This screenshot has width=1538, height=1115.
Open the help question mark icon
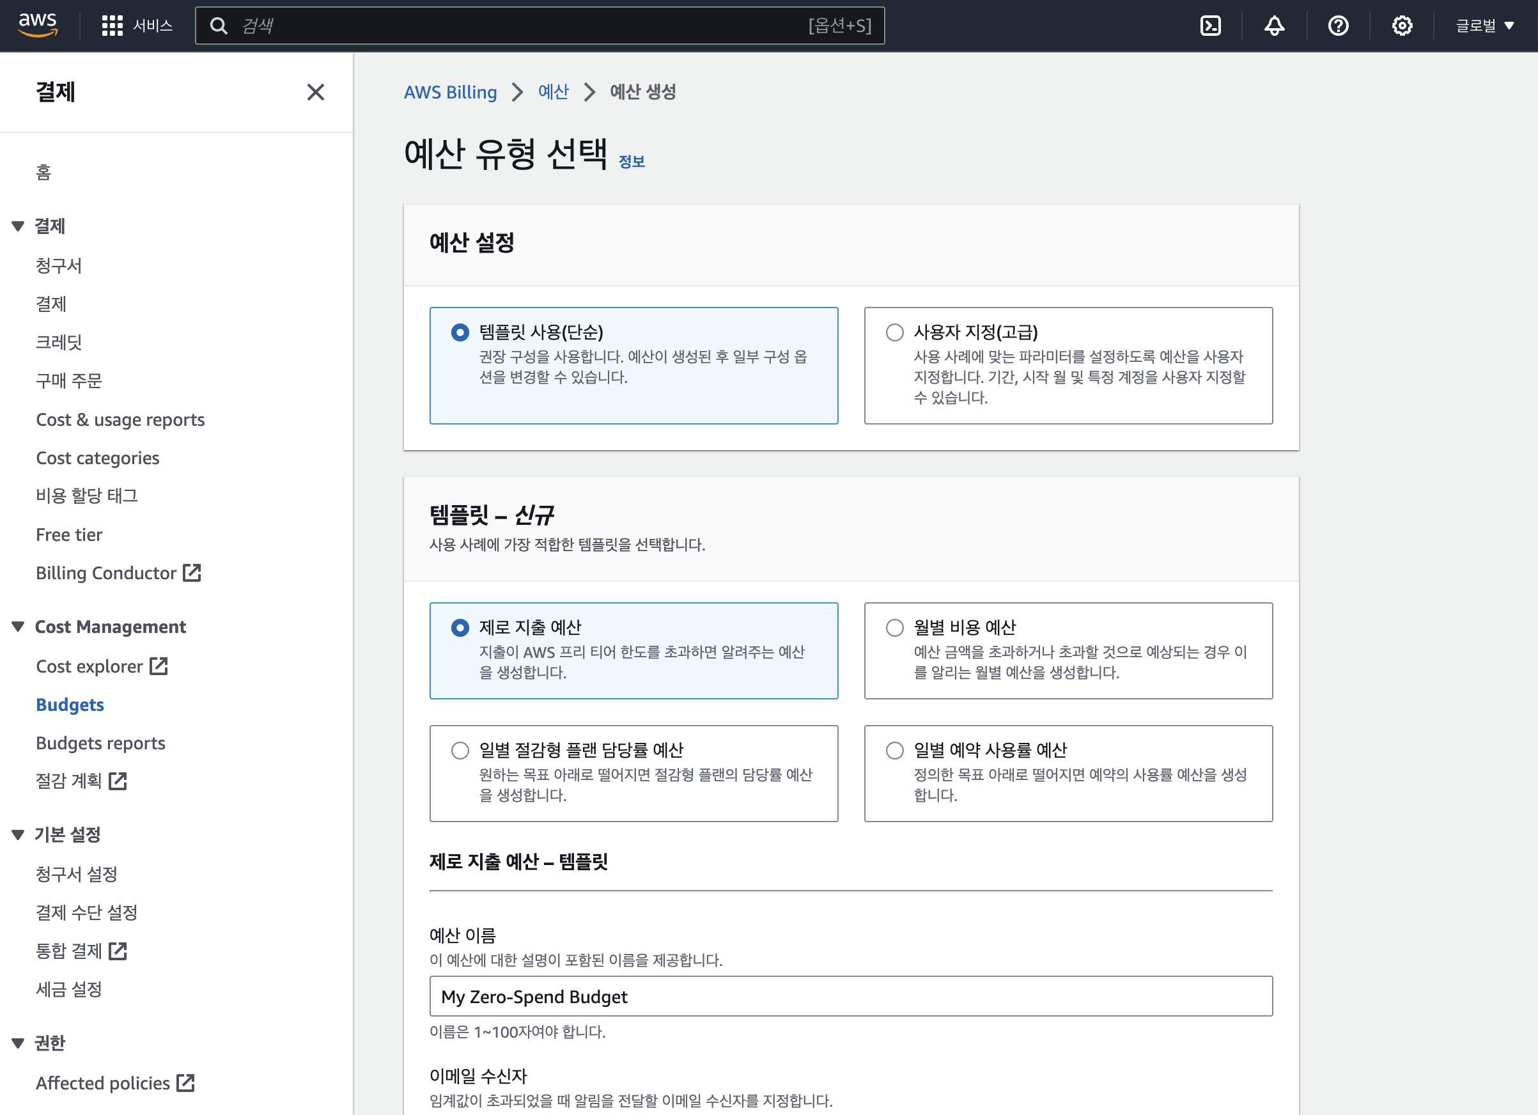pyautogui.click(x=1338, y=26)
